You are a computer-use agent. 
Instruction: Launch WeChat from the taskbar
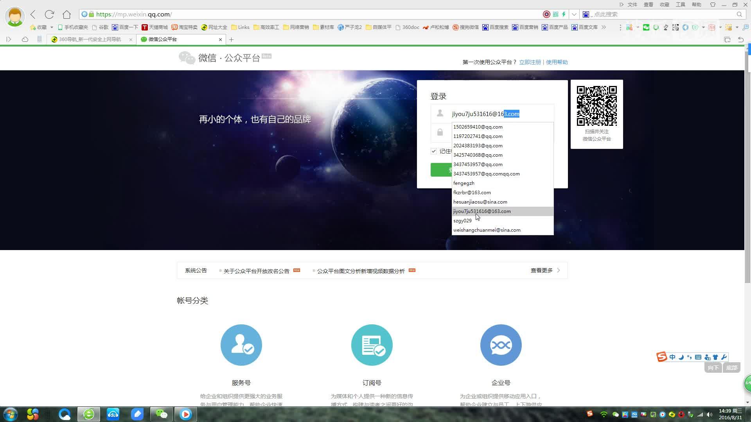click(x=161, y=414)
